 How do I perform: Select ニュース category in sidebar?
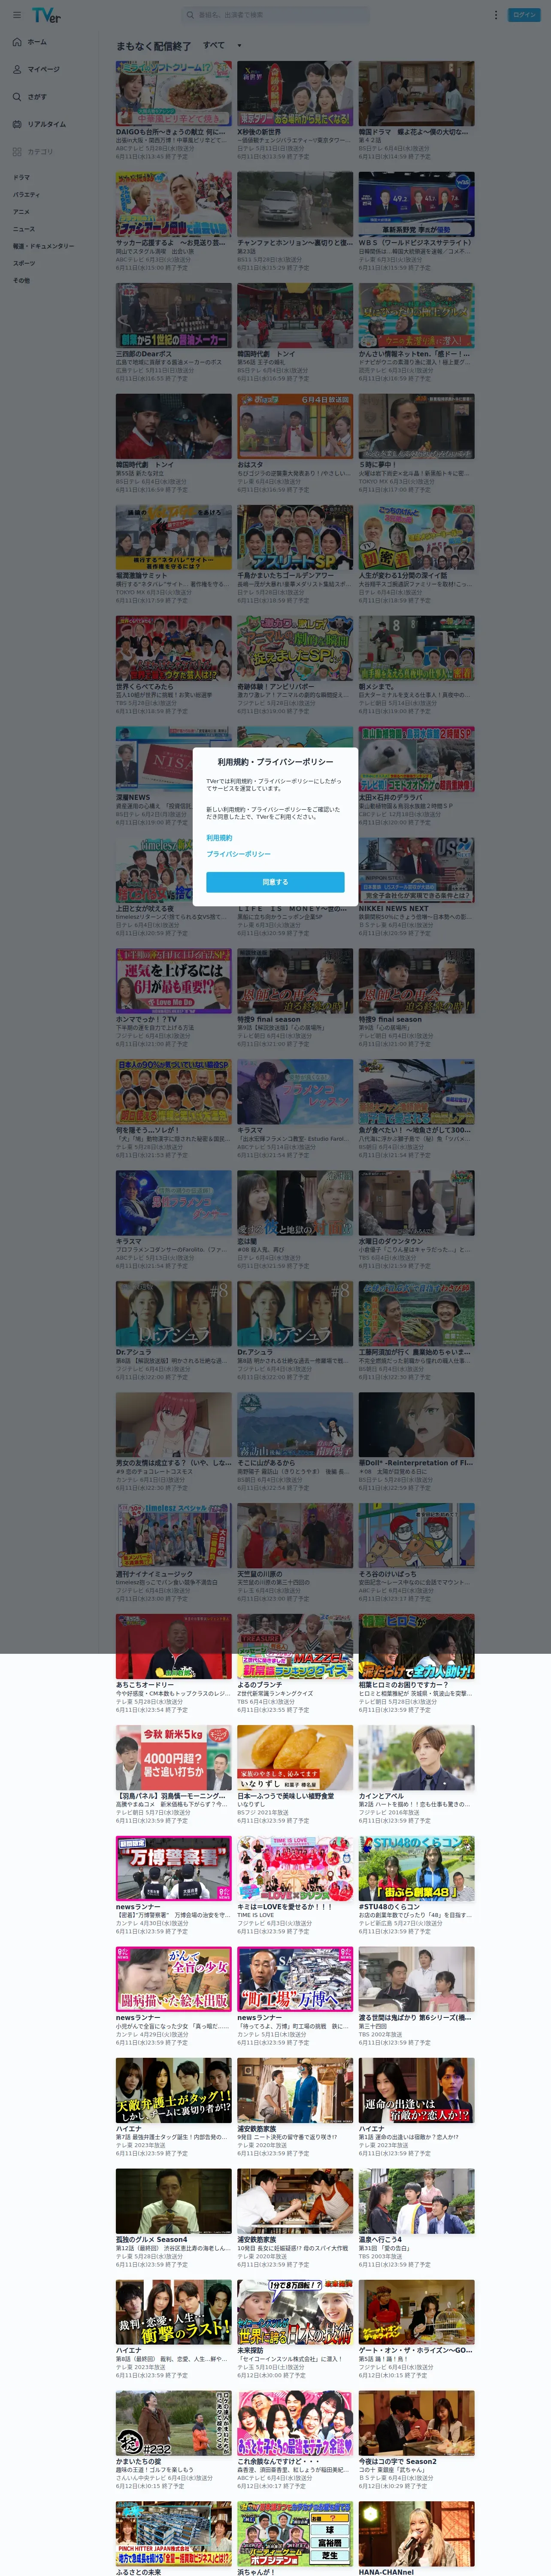(x=24, y=228)
